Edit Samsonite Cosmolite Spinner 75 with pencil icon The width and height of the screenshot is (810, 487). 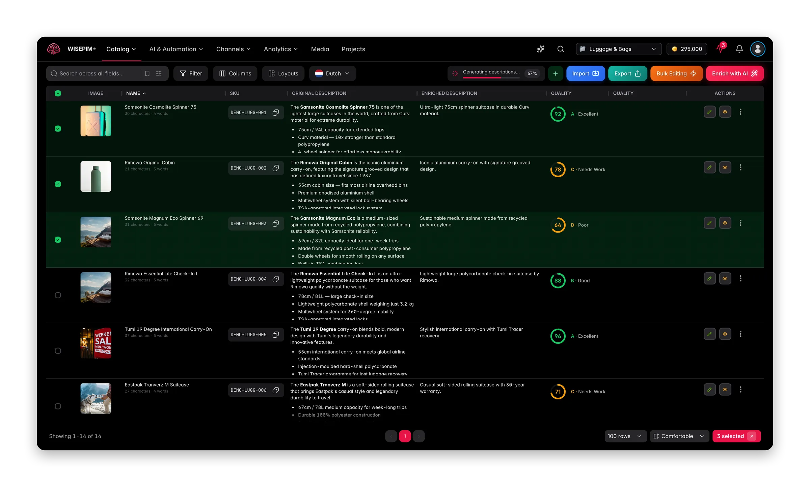pyautogui.click(x=709, y=112)
